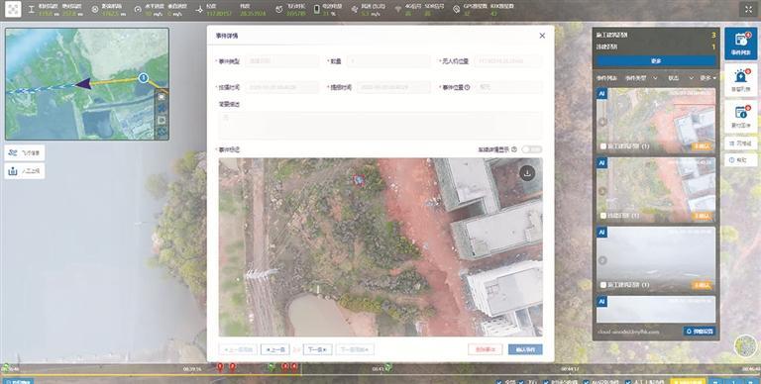Click the bottom tool icon on minimap strip
The width and height of the screenshot is (761, 384).
[162, 132]
